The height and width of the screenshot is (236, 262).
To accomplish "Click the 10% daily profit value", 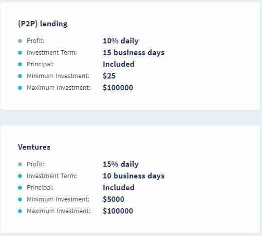I will 121,41.
